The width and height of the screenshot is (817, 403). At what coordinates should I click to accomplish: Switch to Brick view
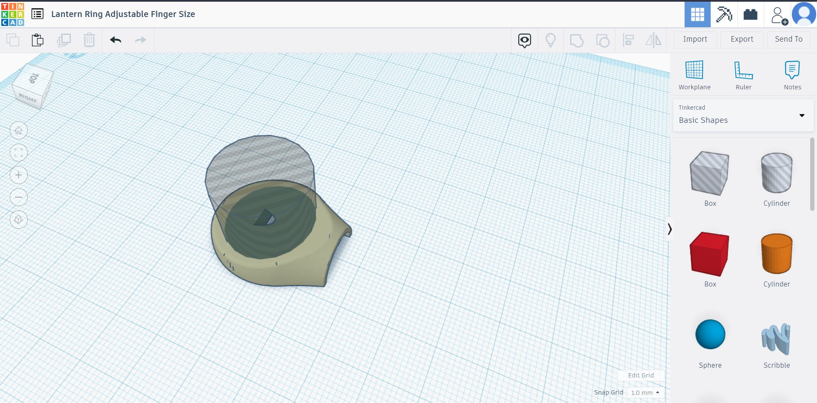(x=750, y=14)
